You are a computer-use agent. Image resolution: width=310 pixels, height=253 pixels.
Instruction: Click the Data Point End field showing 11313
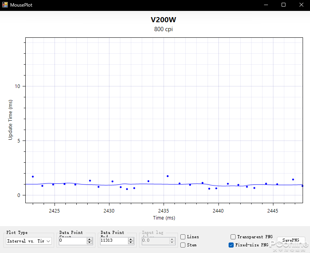[114, 241]
